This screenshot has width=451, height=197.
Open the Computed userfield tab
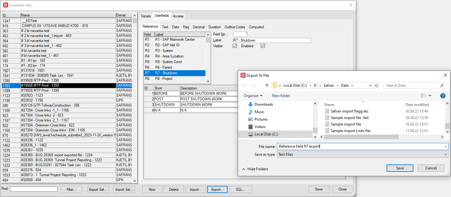(256, 27)
